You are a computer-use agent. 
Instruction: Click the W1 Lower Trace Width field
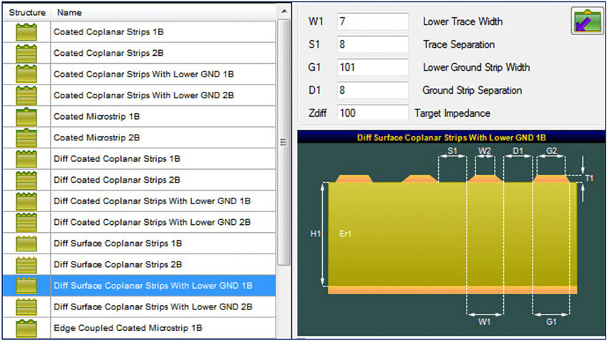(372, 21)
